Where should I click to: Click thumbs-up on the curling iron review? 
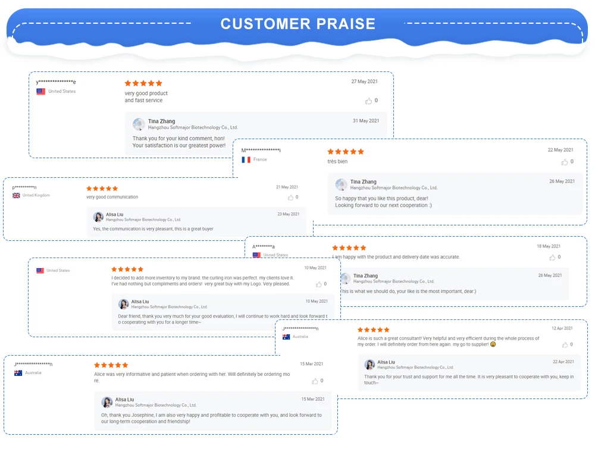point(319,284)
